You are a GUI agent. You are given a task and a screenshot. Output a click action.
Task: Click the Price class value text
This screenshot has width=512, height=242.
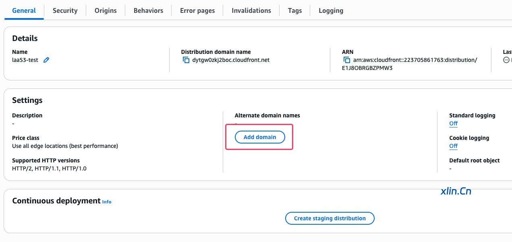coord(65,146)
